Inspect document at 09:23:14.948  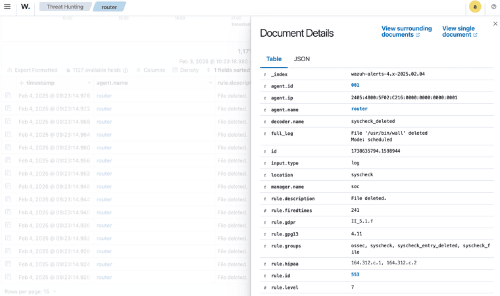point(9,187)
